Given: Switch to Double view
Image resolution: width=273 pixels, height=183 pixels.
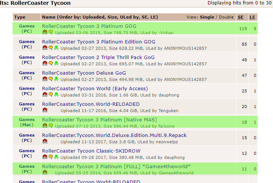Looking at the screenshot, I should [x=226, y=17].
